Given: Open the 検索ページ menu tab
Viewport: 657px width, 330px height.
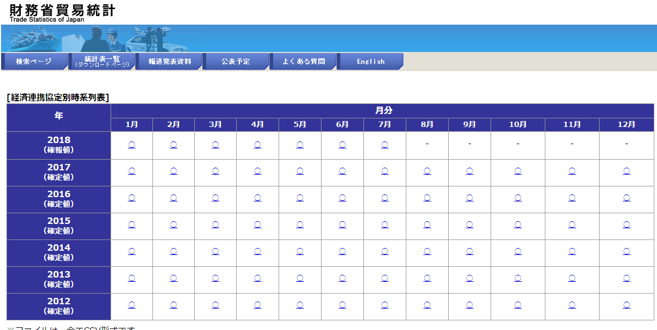Looking at the screenshot, I should 34,62.
